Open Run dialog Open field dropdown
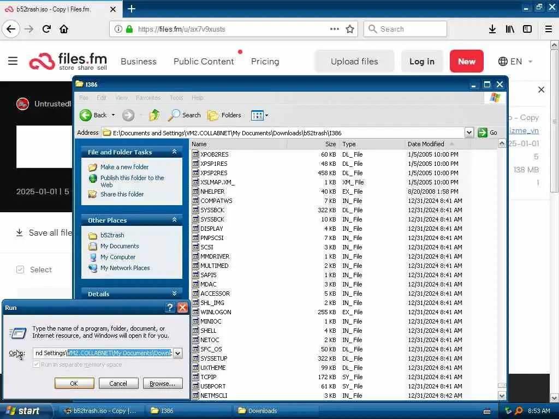Image resolution: width=559 pixels, height=419 pixels. pyautogui.click(x=177, y=353)
